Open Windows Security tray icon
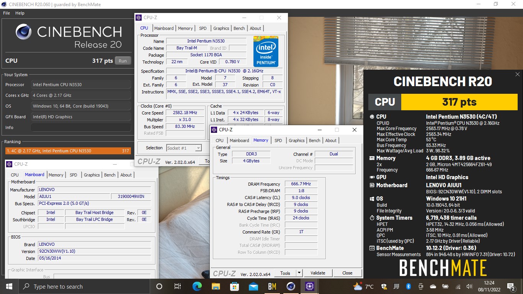The width and height of the screenshot is (523, 294). click(384, 286)
